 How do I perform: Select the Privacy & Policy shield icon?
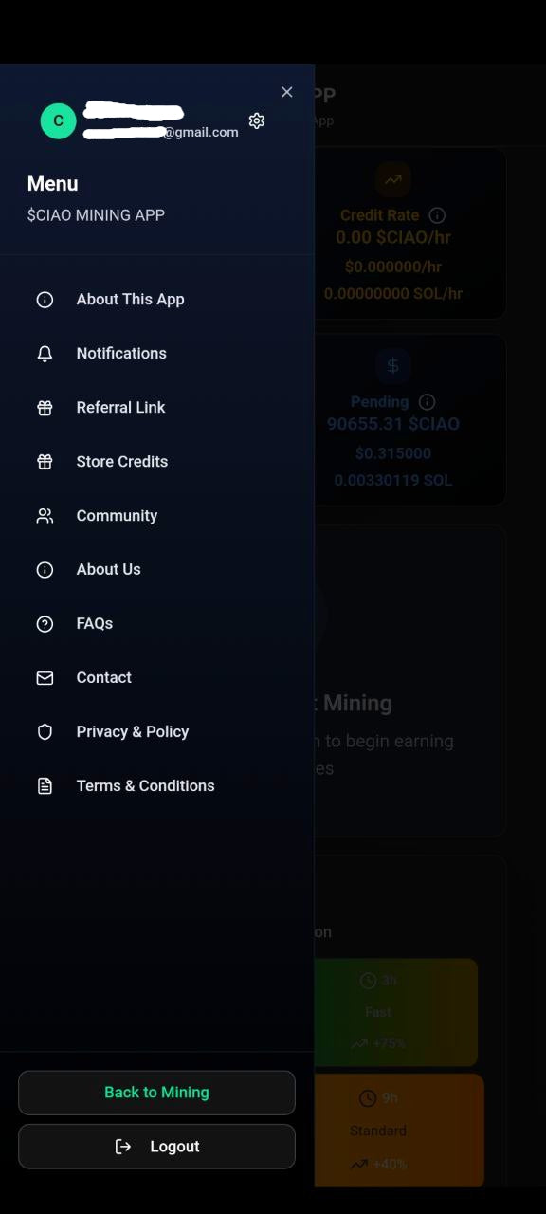[x=45, y=731]
